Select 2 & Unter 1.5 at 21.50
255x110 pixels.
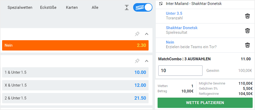click(75, 98)
